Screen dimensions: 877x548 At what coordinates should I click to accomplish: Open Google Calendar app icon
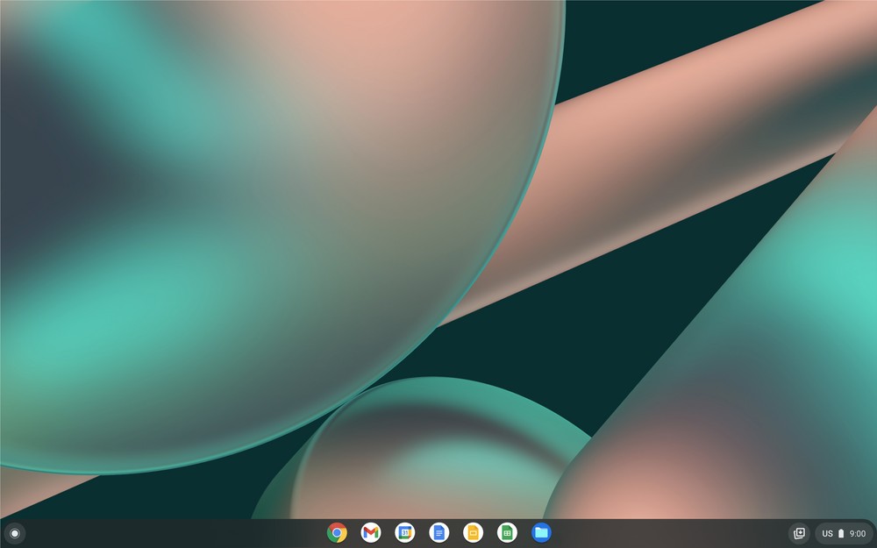pos(404,532)
